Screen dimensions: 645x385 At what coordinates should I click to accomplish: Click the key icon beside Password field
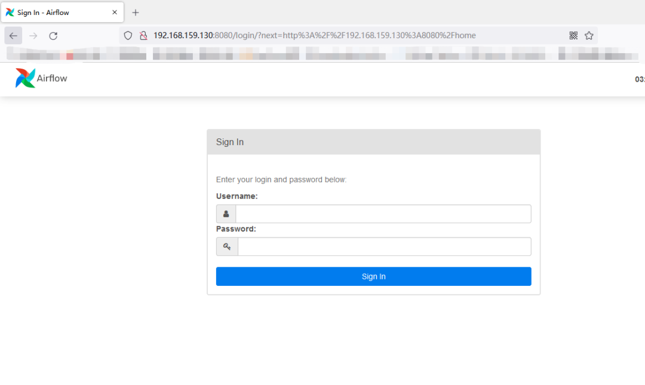pos(227,247)
